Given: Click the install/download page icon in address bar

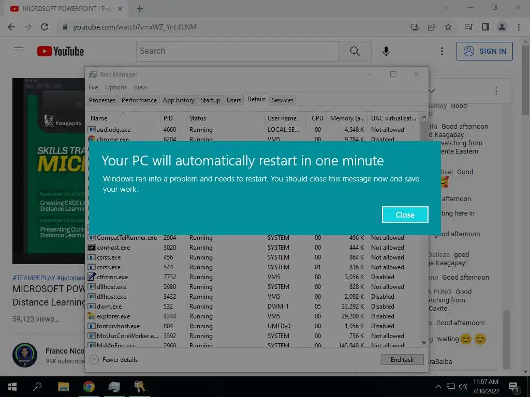Looking at the screenshot, I should (415, 27).
